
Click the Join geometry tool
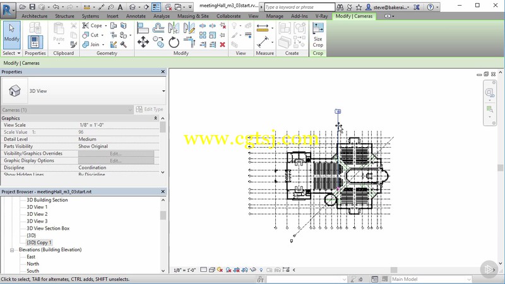pyautogui.click(x=92, y=44)
